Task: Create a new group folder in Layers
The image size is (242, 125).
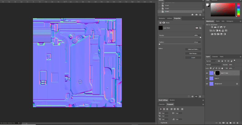Action: [230, 123]
